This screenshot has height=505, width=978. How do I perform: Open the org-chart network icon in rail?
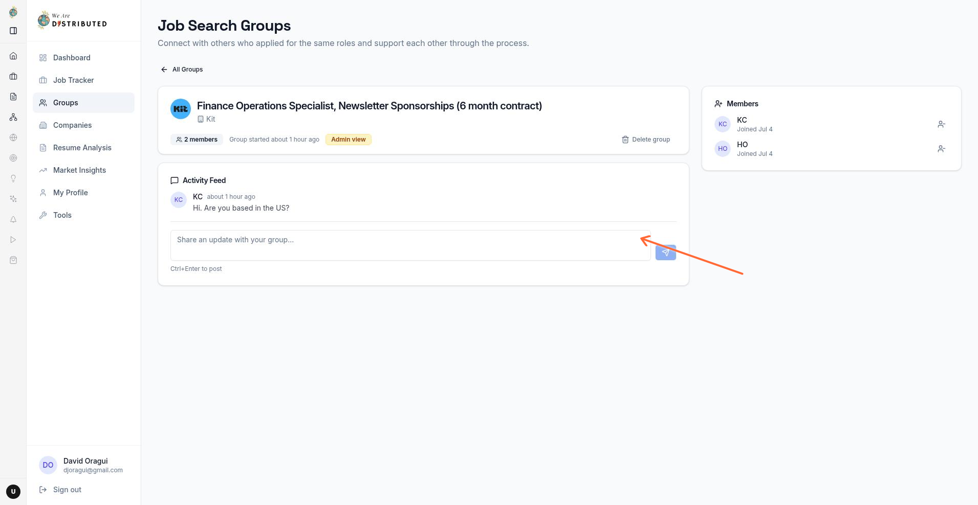13,117
